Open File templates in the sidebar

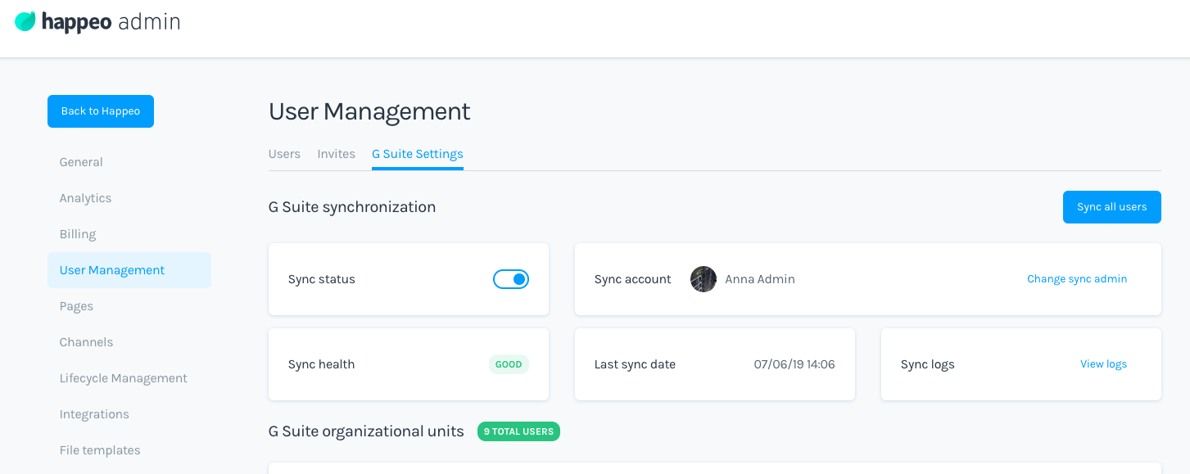pos(100,450)
